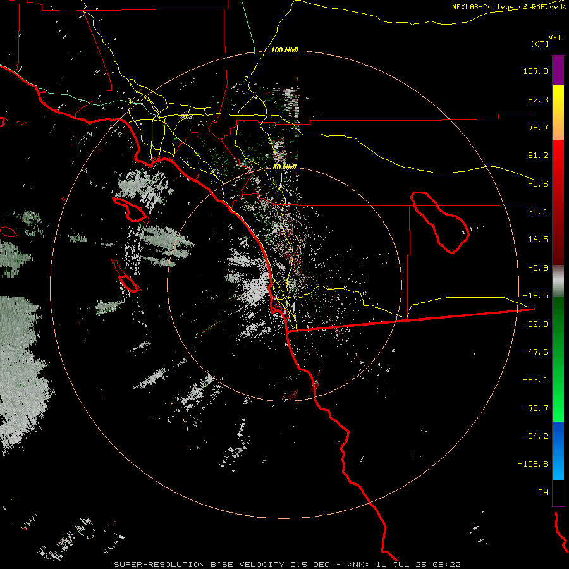Click the green segment of the color bar

pos(558,359)
